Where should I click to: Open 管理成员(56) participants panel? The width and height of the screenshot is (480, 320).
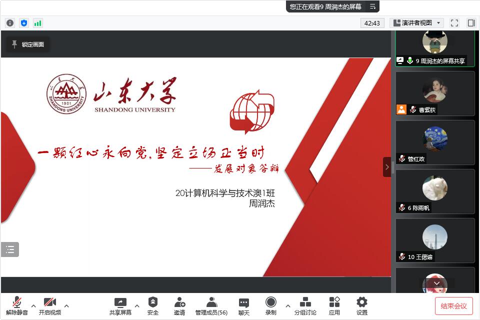pyautogui.click(x=211, y=305)
